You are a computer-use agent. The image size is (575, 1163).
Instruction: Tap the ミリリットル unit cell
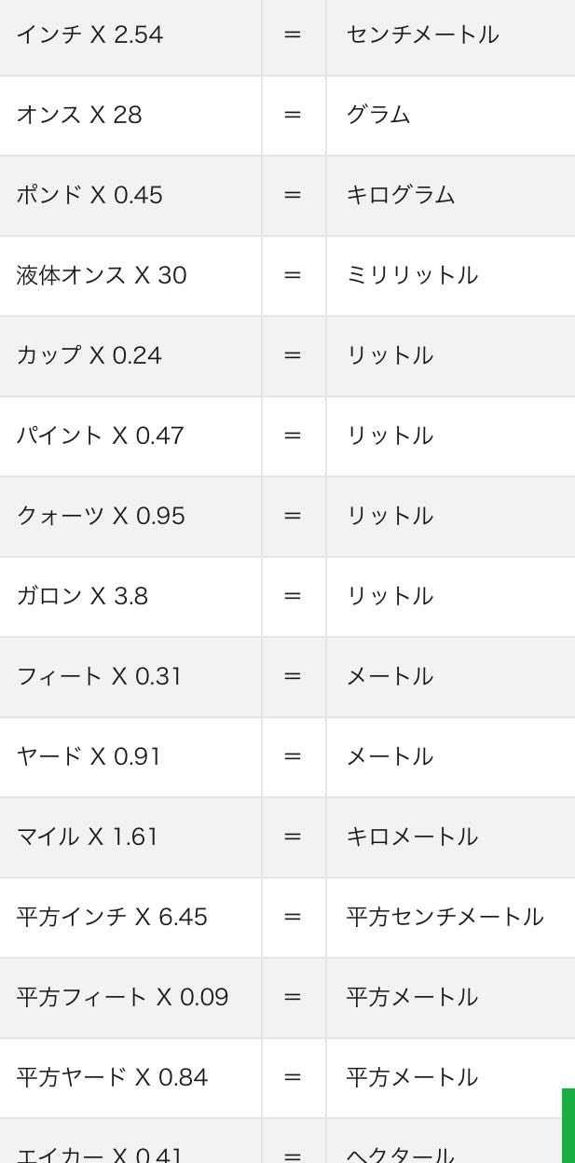tap(451, 276)
